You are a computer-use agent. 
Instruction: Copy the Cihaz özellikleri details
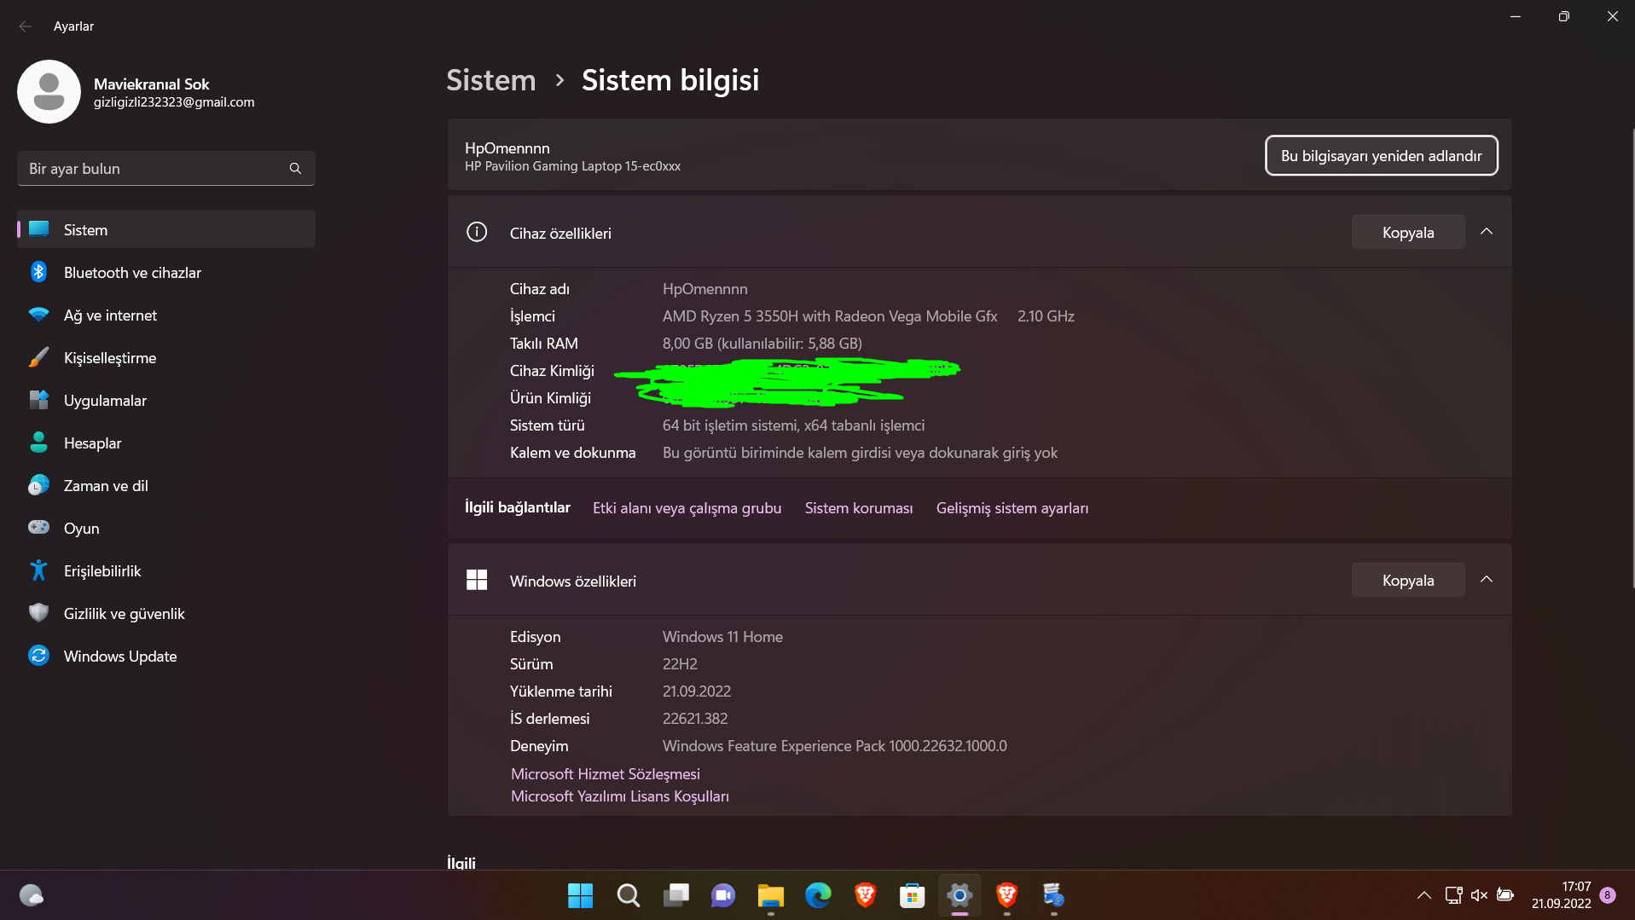coord(1408,232)
